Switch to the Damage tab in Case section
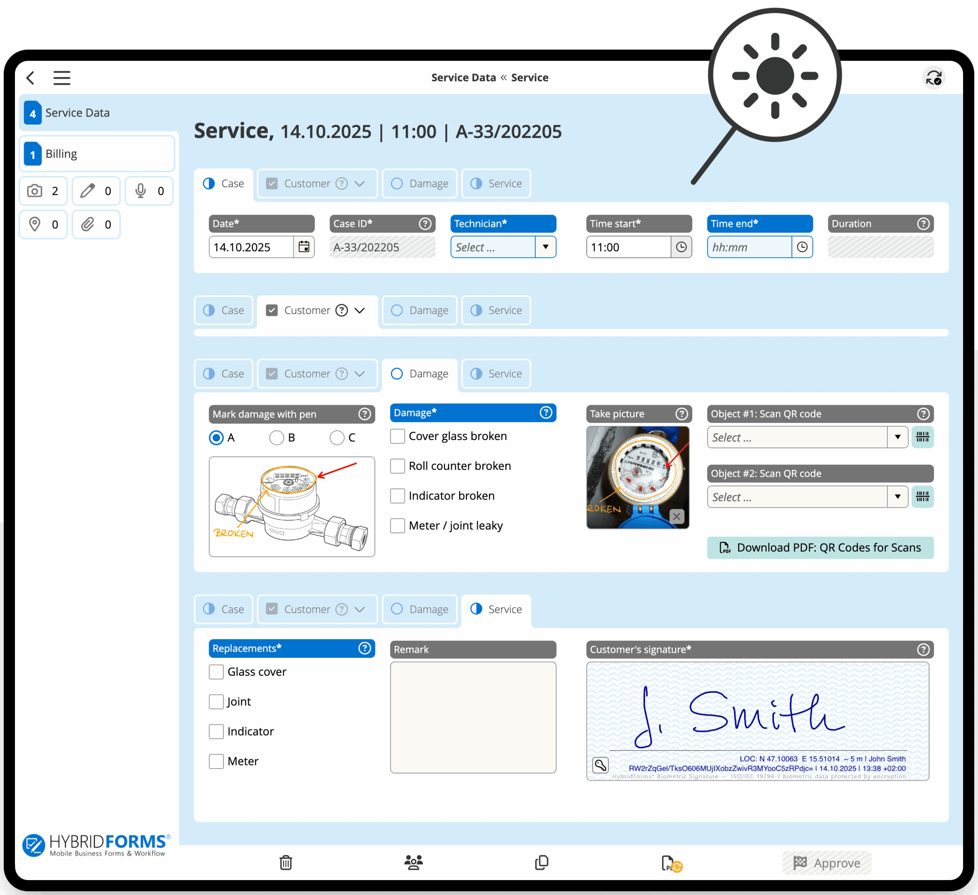Image resolution: width=978 pixels, height=895 pixels. tap(419, 183)
